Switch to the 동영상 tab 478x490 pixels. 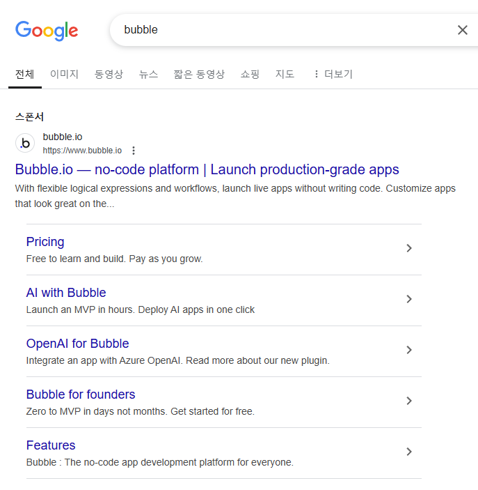(x=109, y=74)
